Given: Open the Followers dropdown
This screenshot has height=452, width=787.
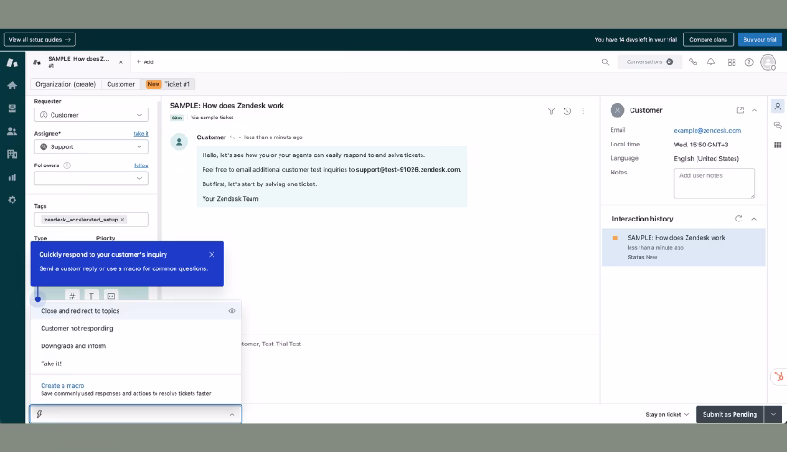Looking at the screenshot, I should [x=91, y=178].
